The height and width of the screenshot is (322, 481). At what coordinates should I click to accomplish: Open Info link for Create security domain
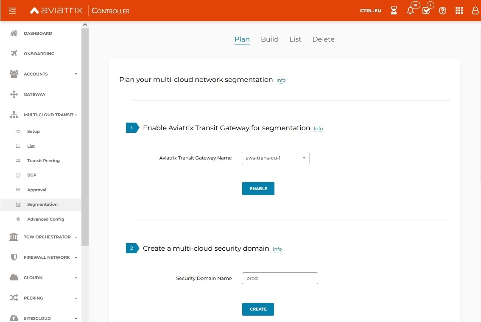pos(277,249)
